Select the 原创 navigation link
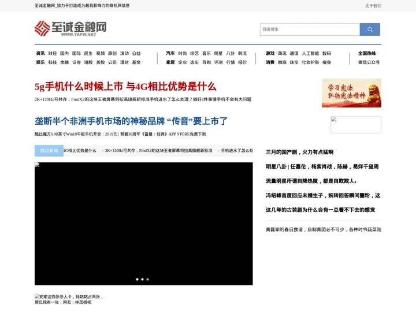416x312 pixels. [112, 53]
